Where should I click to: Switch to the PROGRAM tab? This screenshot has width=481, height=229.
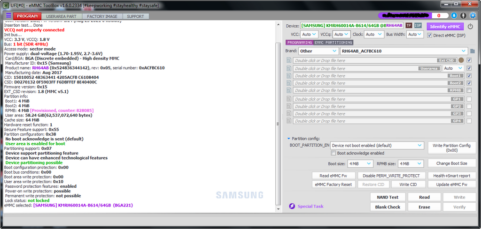[27, 16]
